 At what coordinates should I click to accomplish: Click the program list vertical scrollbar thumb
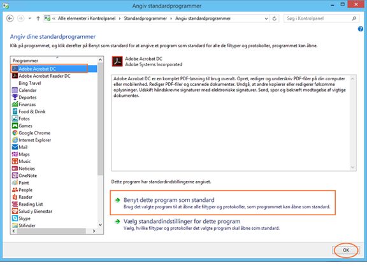coord(101,119)
